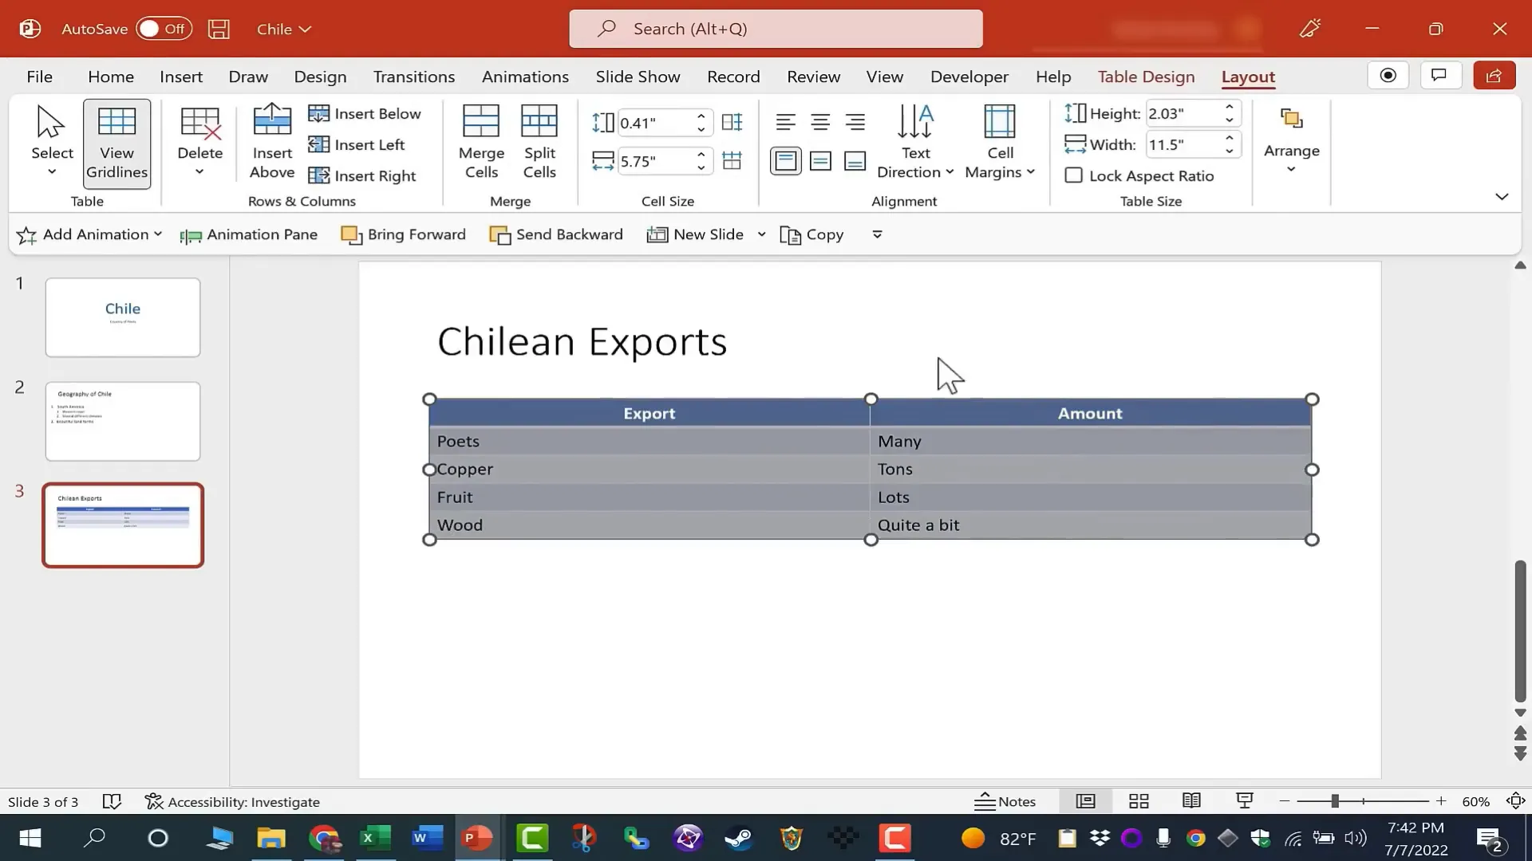Image resolution: width=1532 pixels, height=861 pixels.
Task: Open New Slide dropdown arrow
Action: 761,234
